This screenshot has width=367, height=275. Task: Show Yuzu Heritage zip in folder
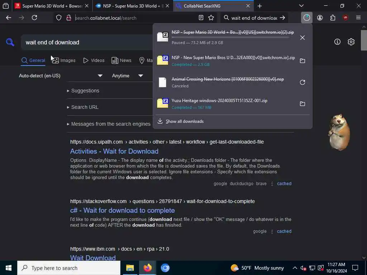(302, 104)
